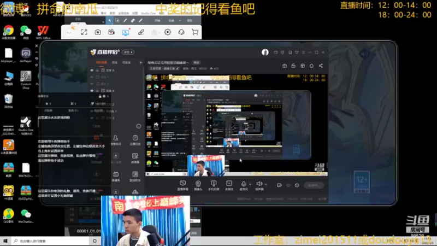Click the start-stream button at bottom right
Viewport: 437px width, 246px height.
pos(314,185)
